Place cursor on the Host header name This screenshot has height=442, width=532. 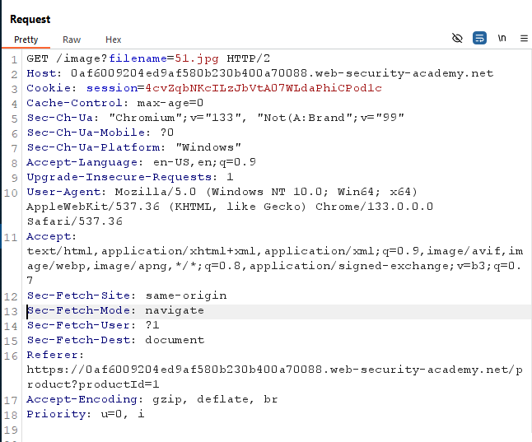click(43, 73)
